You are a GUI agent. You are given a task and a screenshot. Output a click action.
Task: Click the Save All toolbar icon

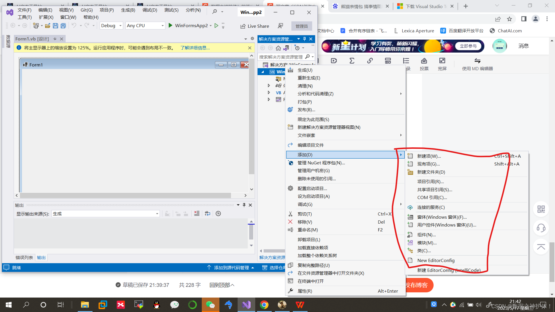[63, 26]
